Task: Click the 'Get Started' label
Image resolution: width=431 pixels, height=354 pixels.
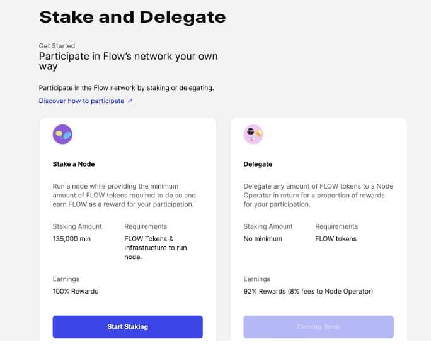Action: click(x=57, y=46)
